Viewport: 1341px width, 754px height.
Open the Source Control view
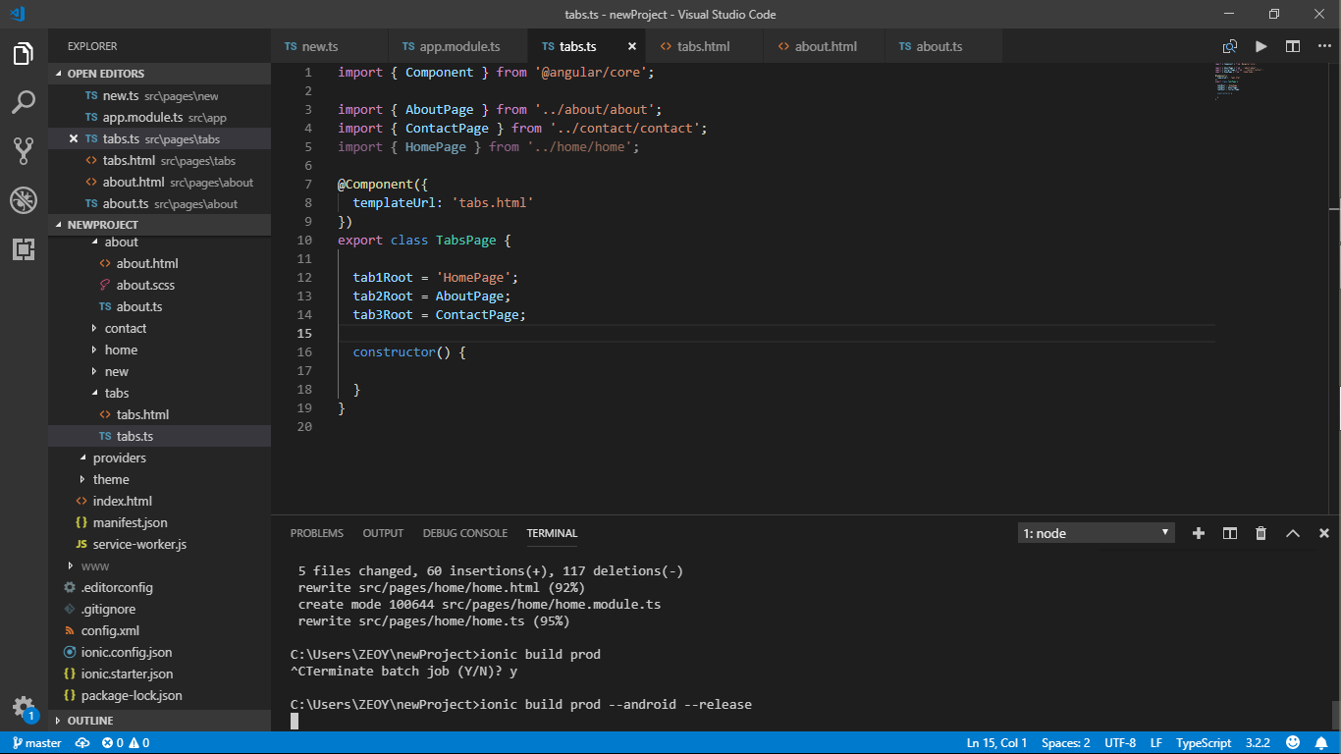24,150
